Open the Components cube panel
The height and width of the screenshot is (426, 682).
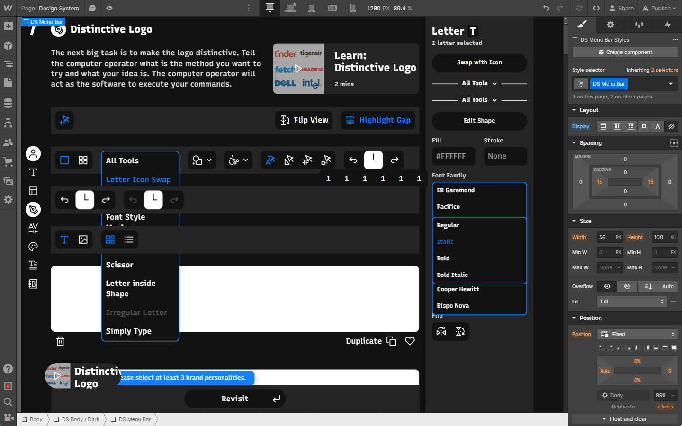pos(8,45)
